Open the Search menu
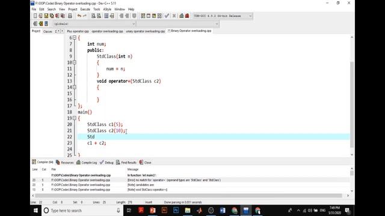385x216 pixels. (51, 10)
